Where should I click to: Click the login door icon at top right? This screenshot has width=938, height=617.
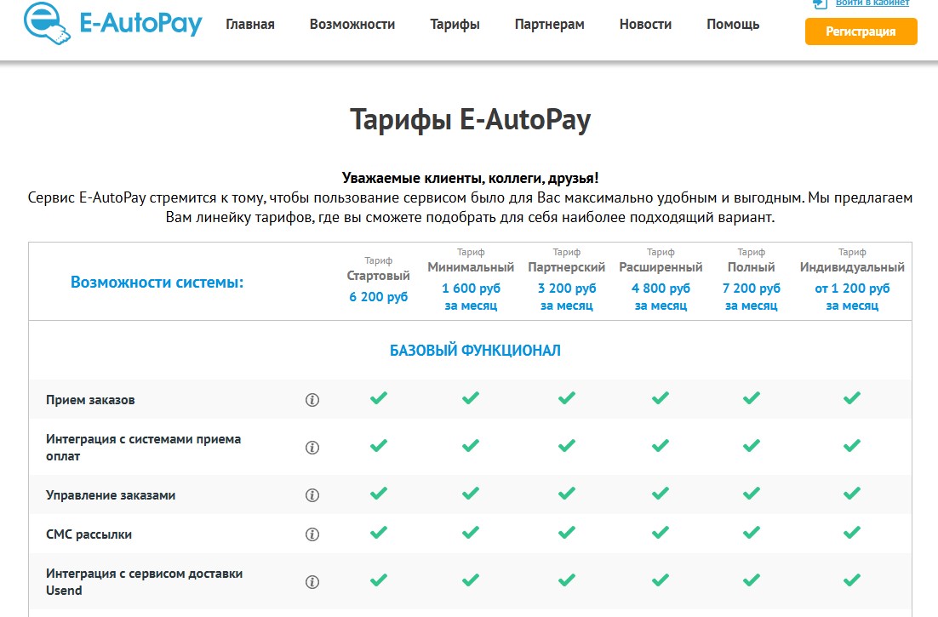820,3
